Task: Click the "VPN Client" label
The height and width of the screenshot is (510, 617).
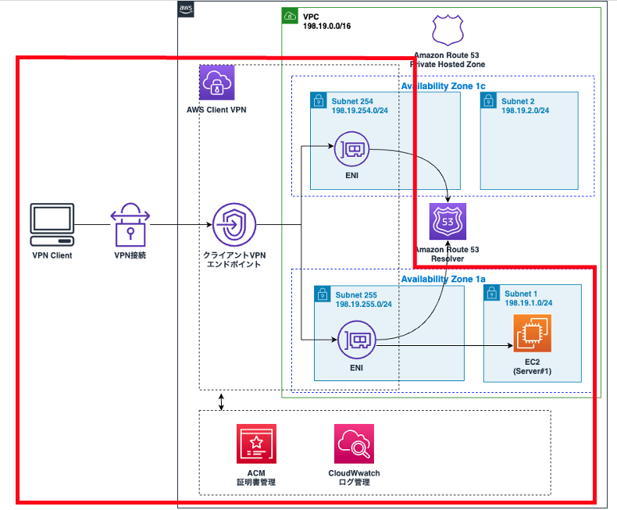Action: click(x=52, y=255)
